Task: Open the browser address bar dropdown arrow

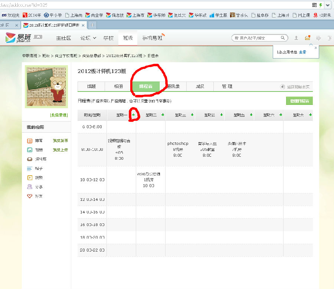Action: 328,5
